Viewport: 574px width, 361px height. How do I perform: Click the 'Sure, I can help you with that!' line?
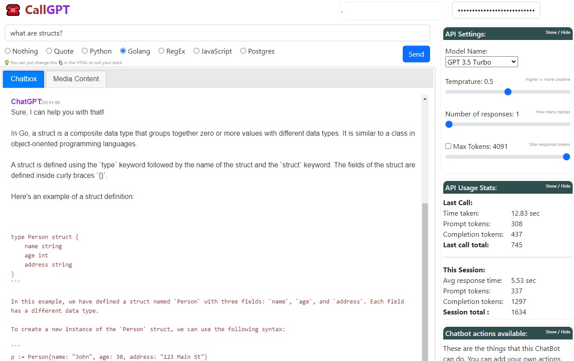click(58, 112)
